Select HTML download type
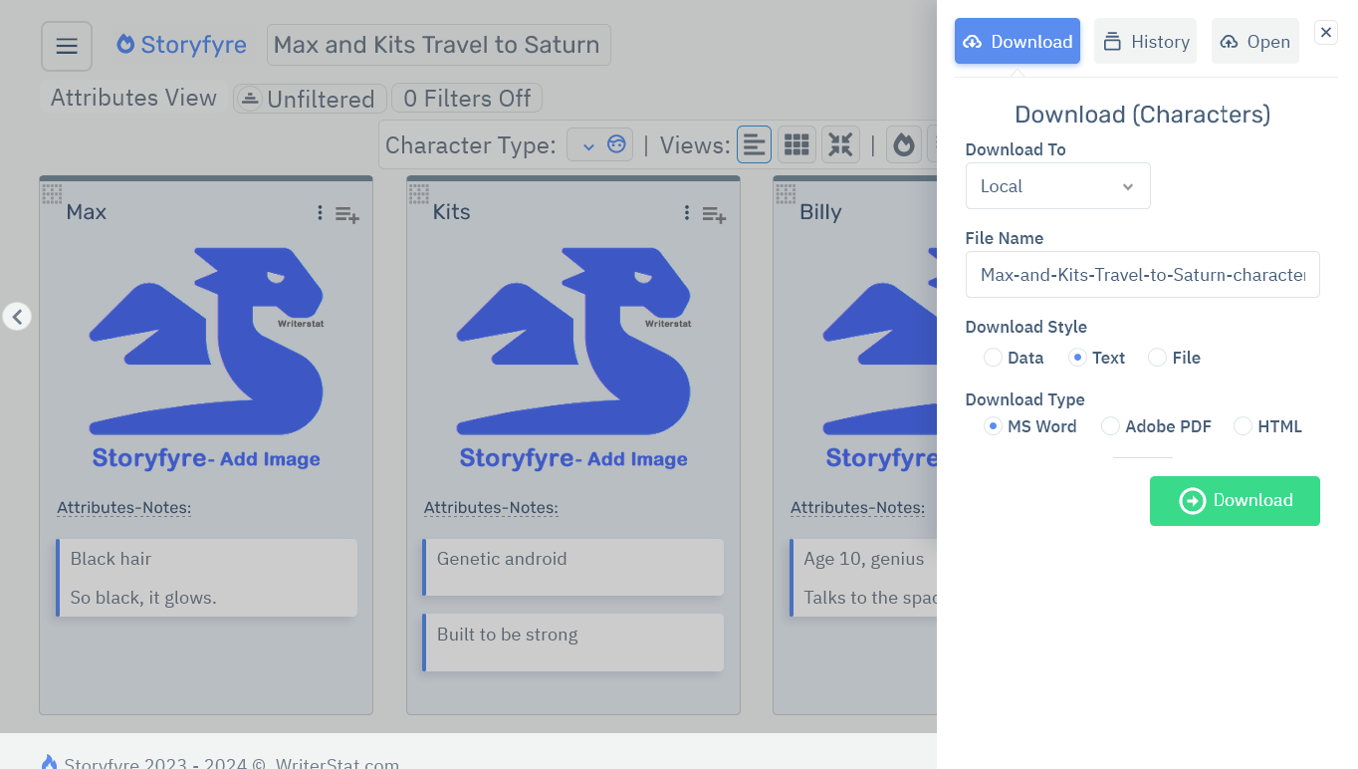The height and width of the screenshot is (769, 1358). [x=1243, y=425]
